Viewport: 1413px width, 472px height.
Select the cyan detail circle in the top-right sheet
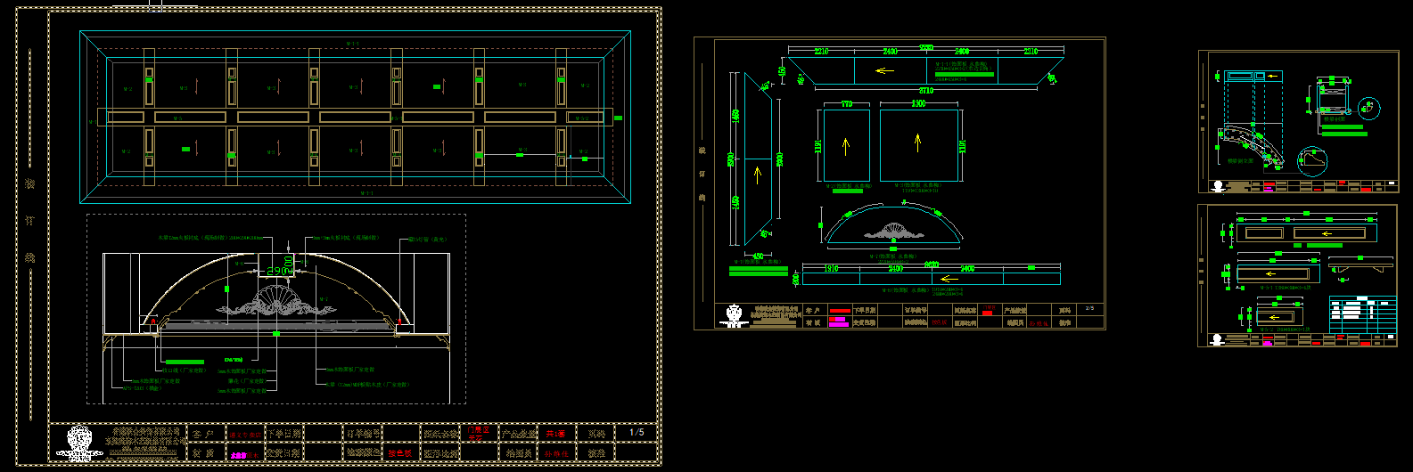pyautogui.click(x=1368, y=109)
